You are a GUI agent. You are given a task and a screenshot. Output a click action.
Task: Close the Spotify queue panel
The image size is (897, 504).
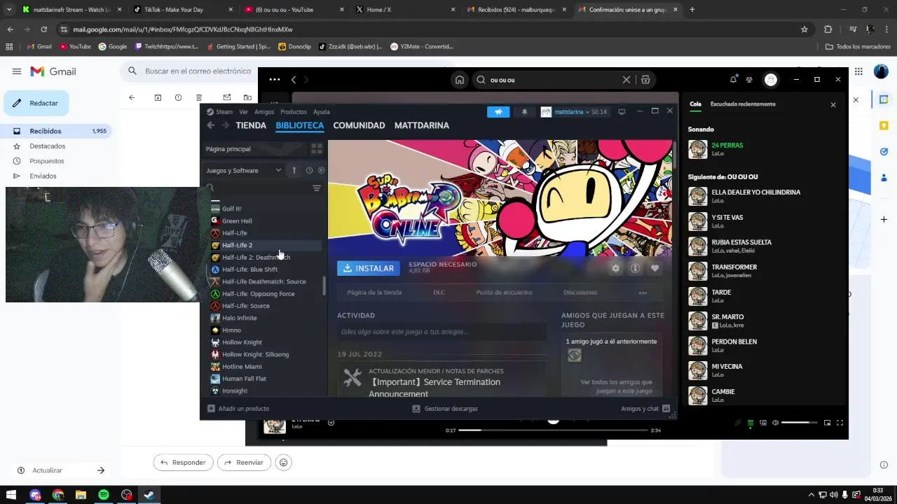point(833,104)
